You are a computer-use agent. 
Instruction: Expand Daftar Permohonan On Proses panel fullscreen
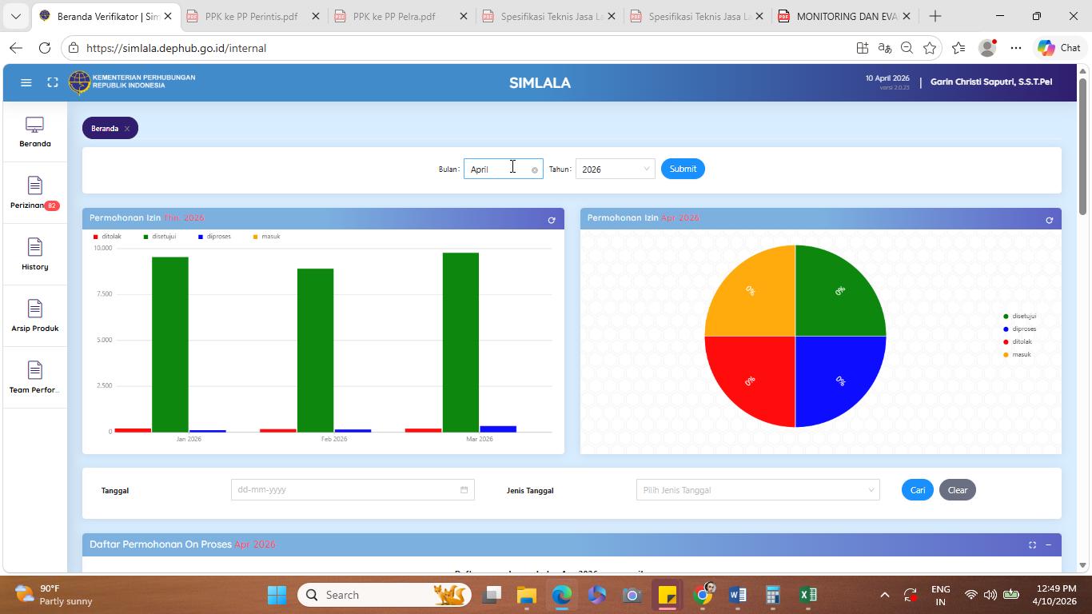point(1032,544)
